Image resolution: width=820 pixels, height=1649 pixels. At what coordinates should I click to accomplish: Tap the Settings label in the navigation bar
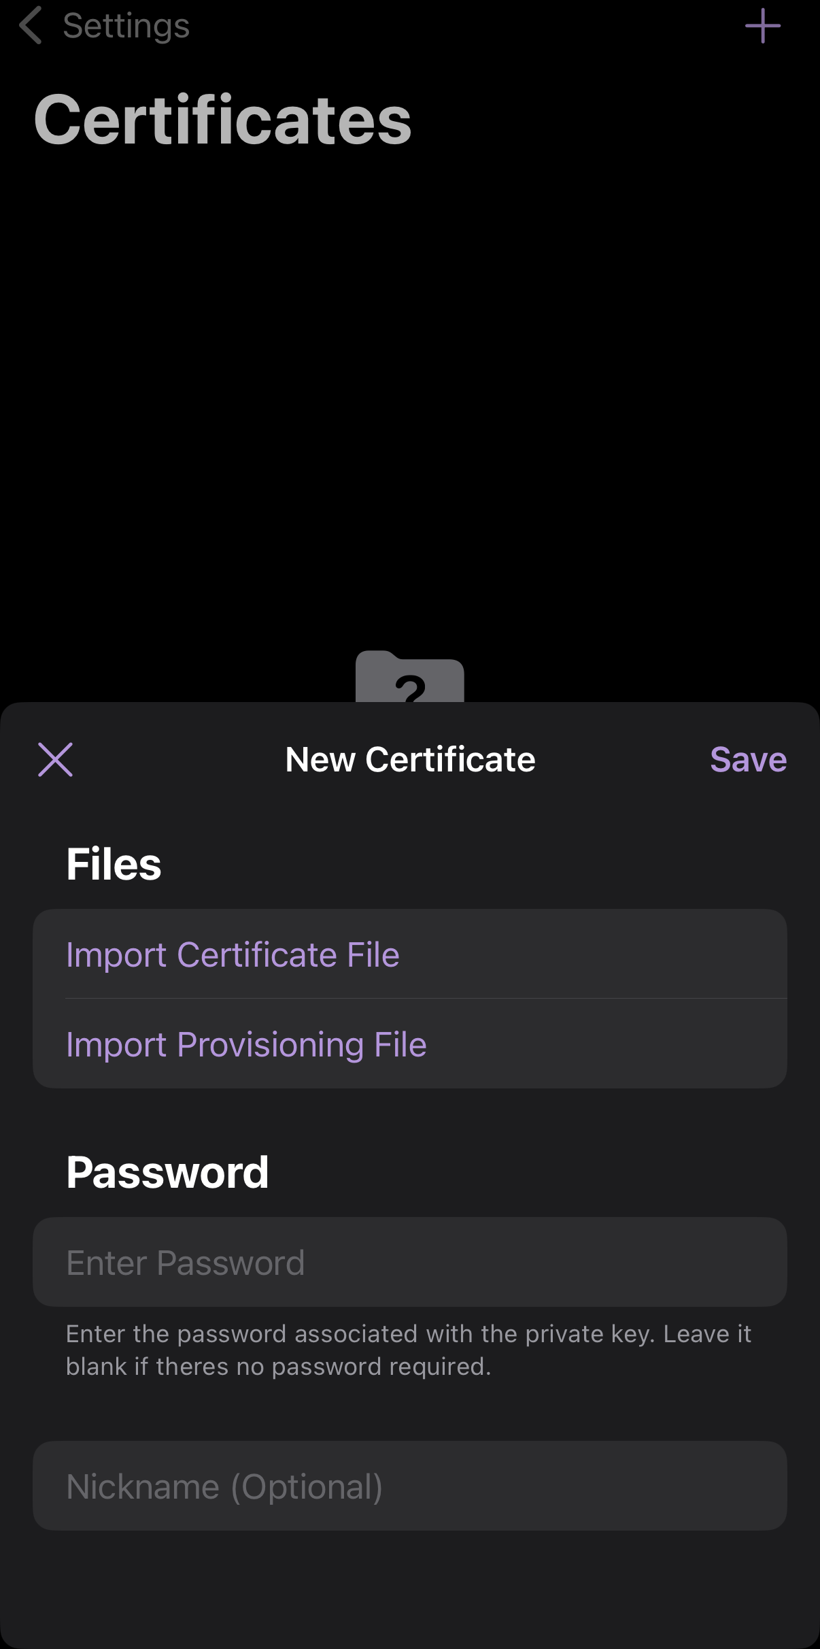126,25
